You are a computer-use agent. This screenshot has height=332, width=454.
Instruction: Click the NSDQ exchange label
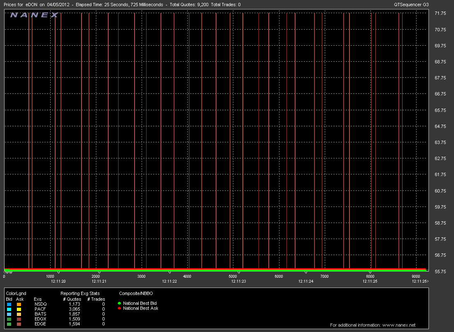click(40, 304)
